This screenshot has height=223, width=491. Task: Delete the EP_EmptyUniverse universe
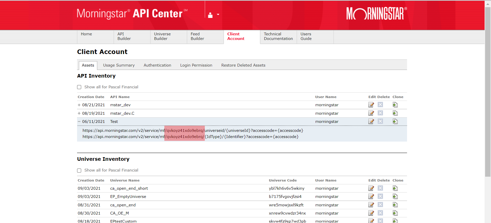pyautogui.click(x=380, y=196)
